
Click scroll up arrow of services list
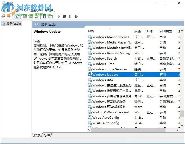pyautogui.click(x=182, y=31)
